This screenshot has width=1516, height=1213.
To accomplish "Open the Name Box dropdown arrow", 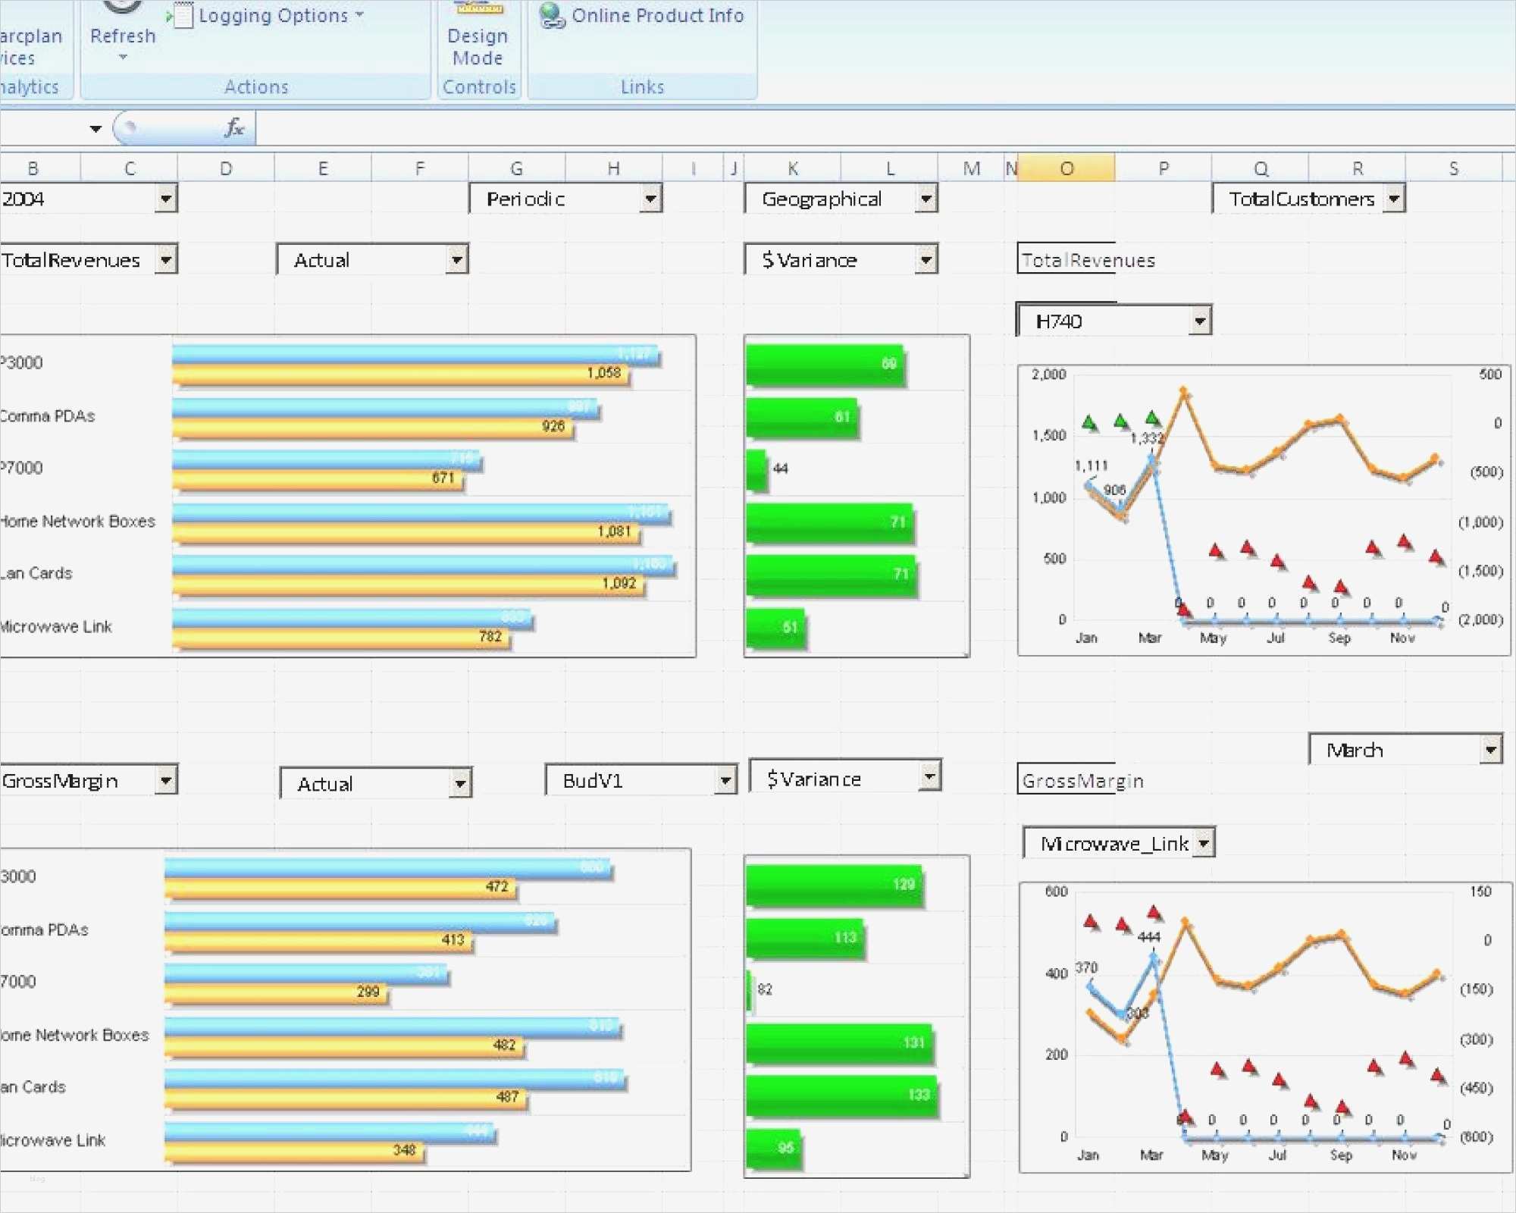I will click(x=96, y=128).
